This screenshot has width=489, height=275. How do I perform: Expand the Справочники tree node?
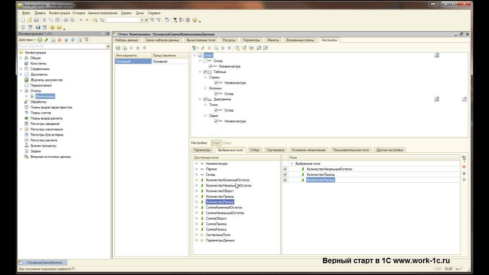[21, 69]
